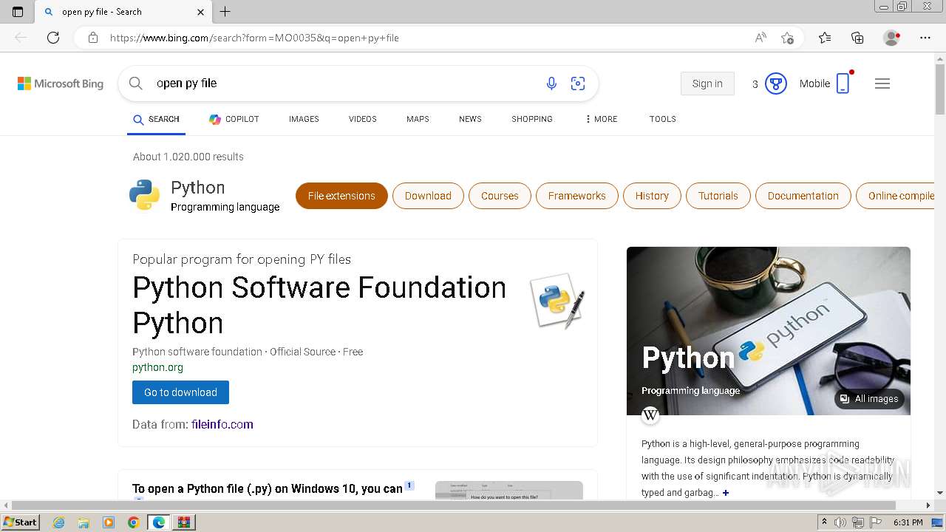Open Bing hamburger settings menu

click(882, 83)
